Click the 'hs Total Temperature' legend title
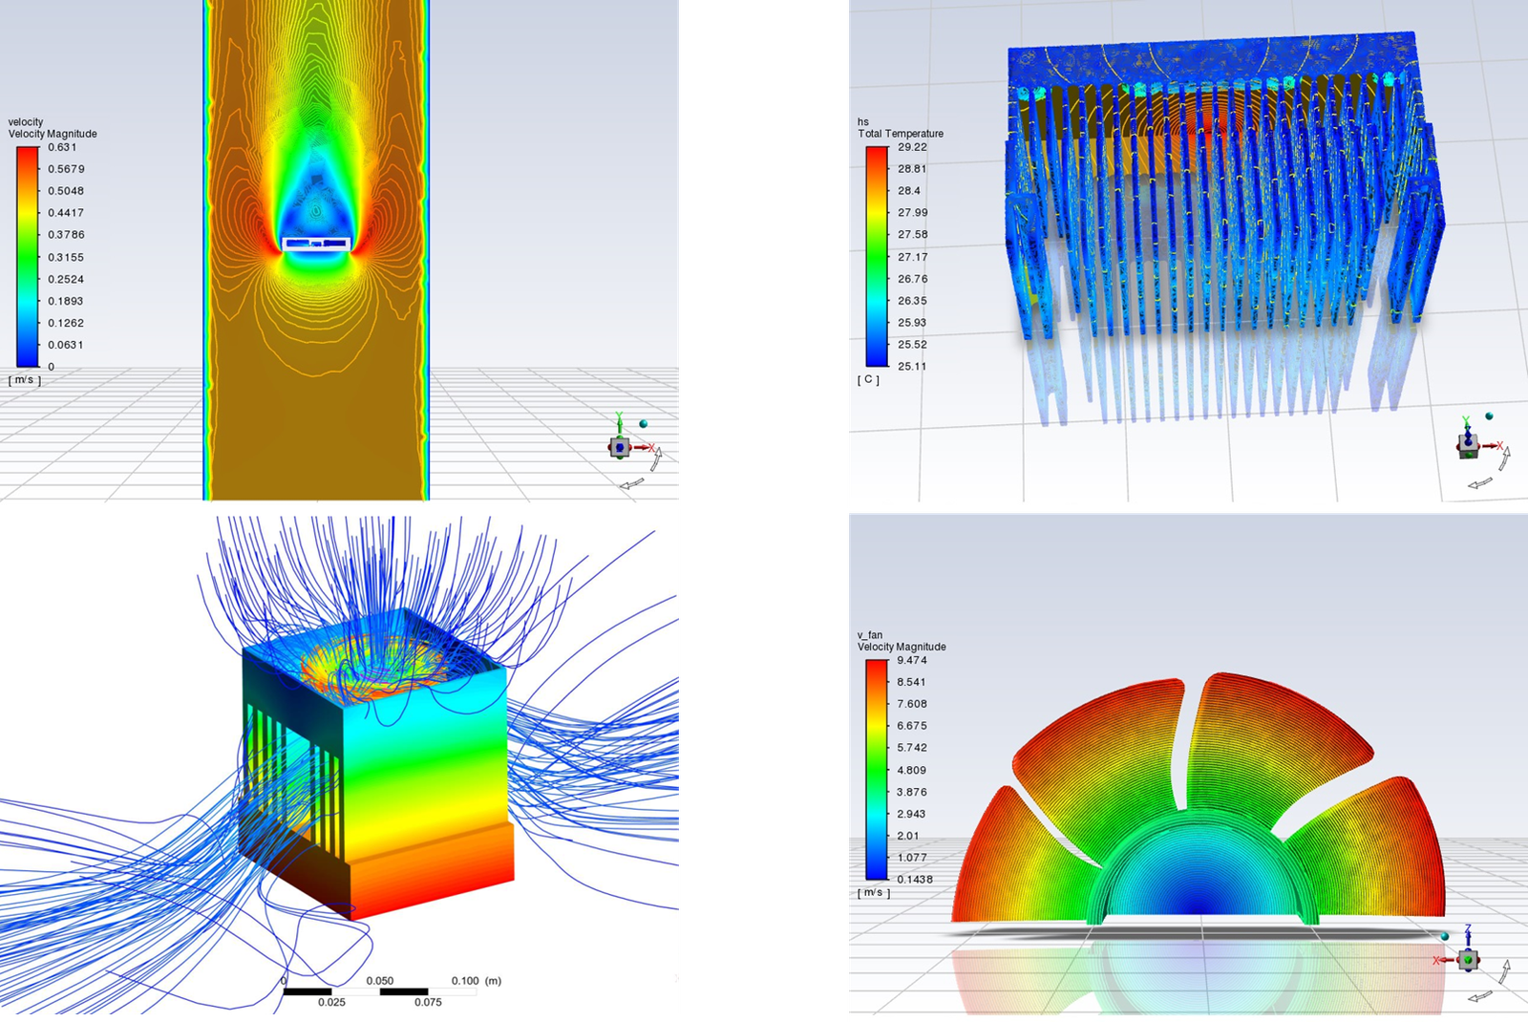Image resolution: width=1528 pixels, height=1022 pixels. click(900, 128)
